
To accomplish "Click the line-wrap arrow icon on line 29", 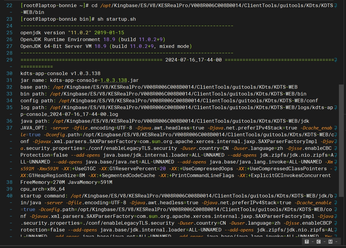I will [x=336, y=60].
